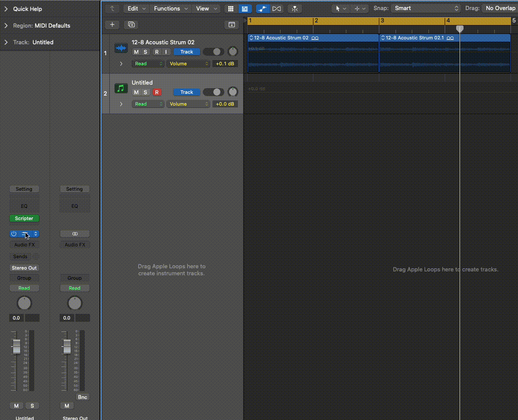Click the pan knob of track 1
Screen dimensions: 518x420
[x=233, y=51]
